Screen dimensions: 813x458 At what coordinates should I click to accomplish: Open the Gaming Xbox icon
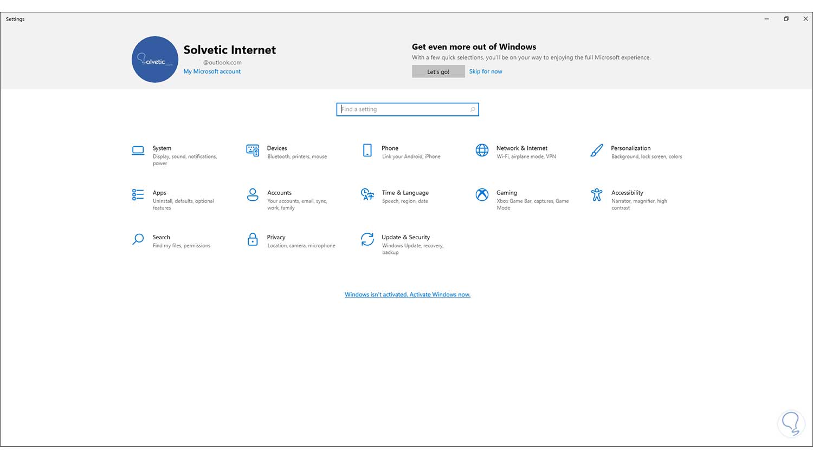(482, 195)
